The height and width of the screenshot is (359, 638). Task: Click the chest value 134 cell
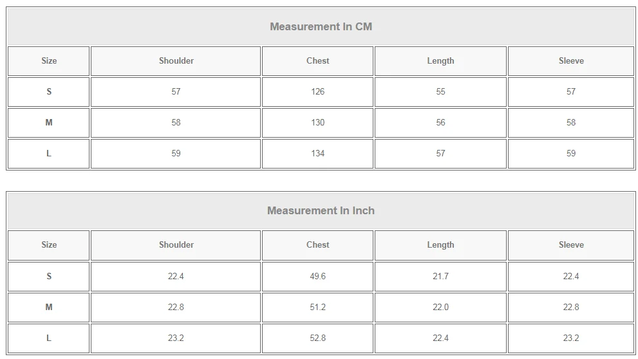coord(317,153)
